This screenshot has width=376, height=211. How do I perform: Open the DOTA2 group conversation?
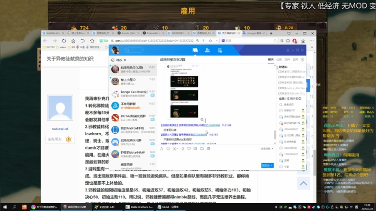click(x=133, y=118)
